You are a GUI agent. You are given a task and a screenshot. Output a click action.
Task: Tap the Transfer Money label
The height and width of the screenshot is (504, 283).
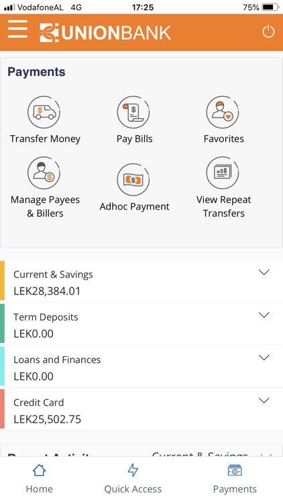(x=45, y=139)
